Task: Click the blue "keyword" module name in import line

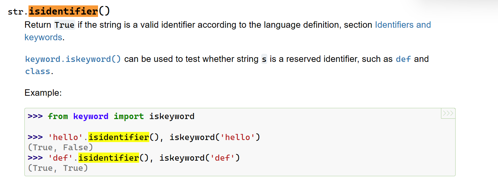Action: (91, 116)
